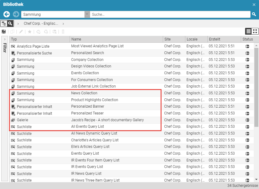This screenshot has height=189, width=259.
Task: Switch to tree view mode
Action: pos(4,24)
